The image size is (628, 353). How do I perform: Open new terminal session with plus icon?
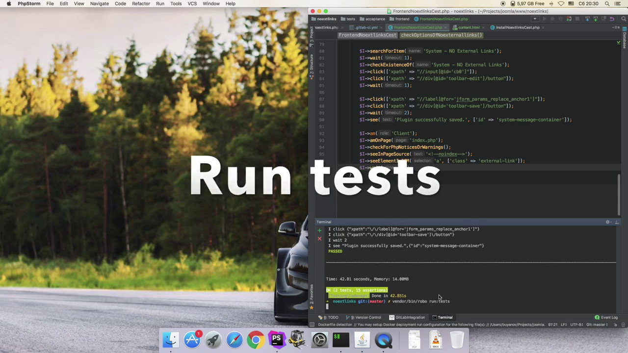[319, 230]
